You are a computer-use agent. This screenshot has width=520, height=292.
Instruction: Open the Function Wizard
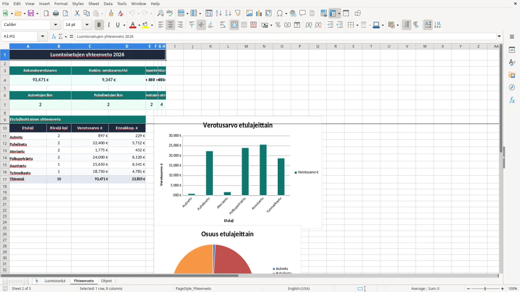[54, 36]
